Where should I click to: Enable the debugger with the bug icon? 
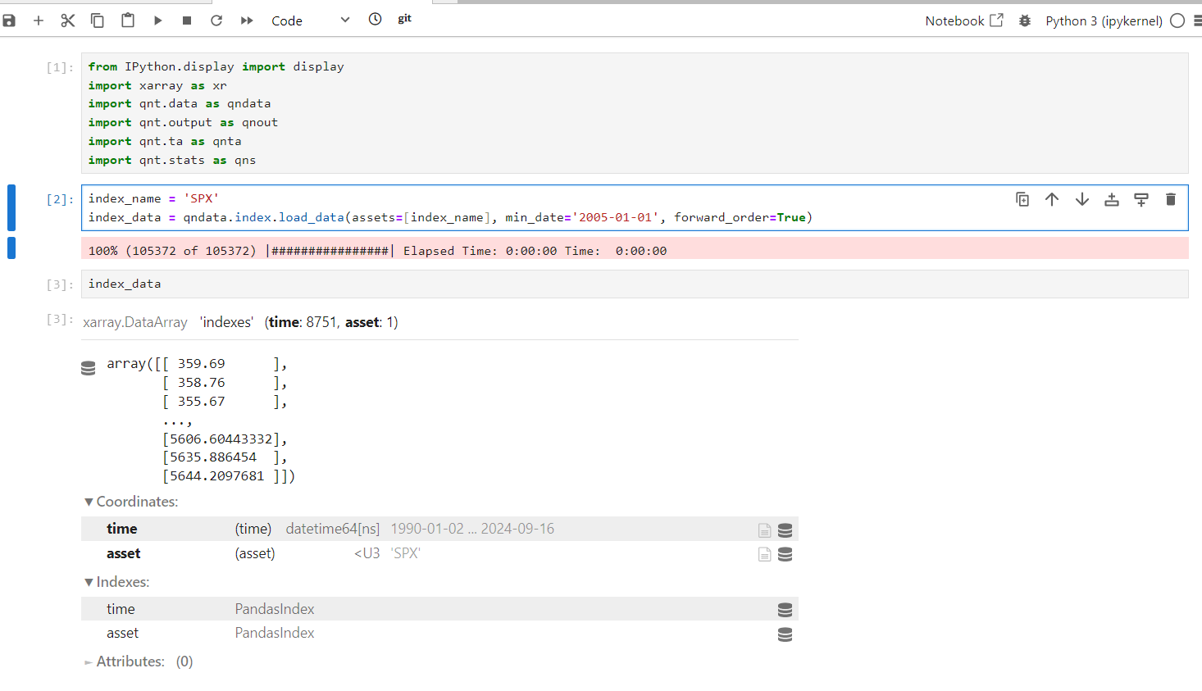click(1025, 20)
